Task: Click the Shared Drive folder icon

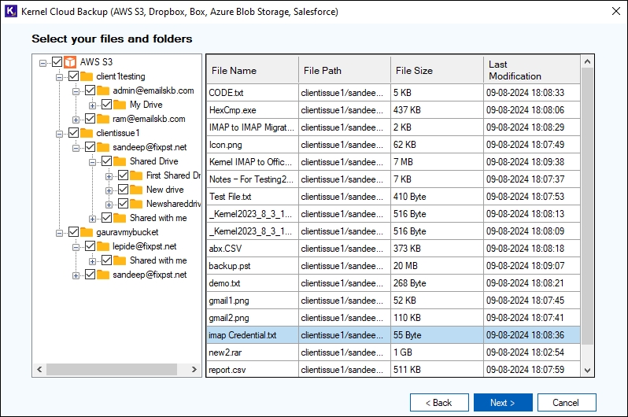Action: click(120, 161)
